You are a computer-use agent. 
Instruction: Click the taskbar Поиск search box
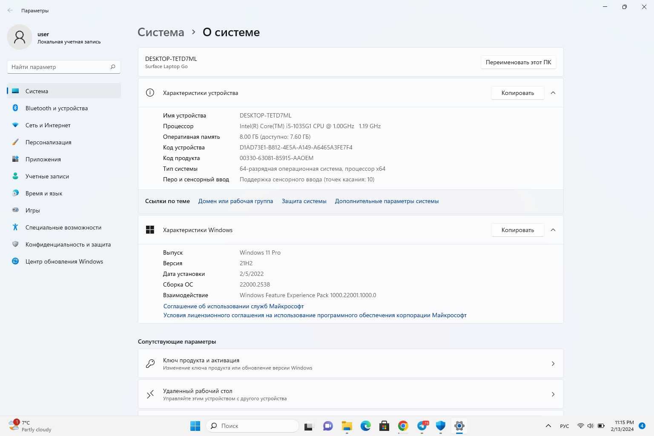[252, 426]
